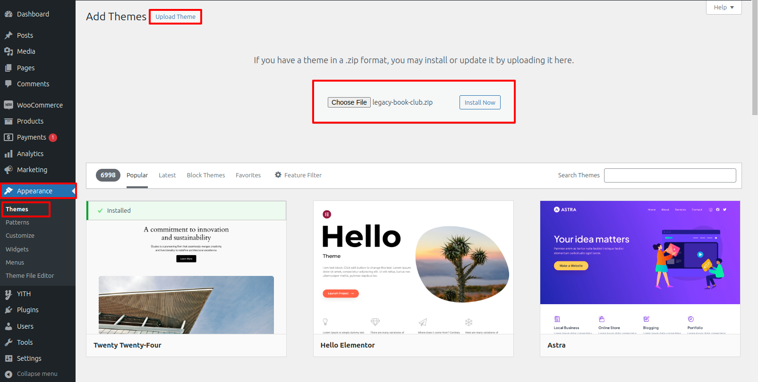
Task: Click the Plugins plug icon
Action: (9, 310)
